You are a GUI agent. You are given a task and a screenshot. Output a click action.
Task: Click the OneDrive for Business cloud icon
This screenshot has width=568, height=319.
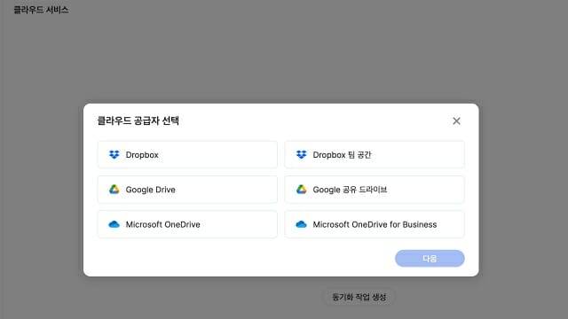302,224
